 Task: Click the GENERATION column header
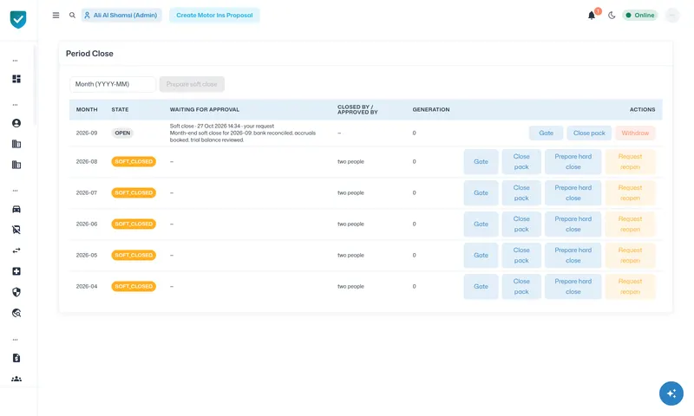(x=431, y=110)
